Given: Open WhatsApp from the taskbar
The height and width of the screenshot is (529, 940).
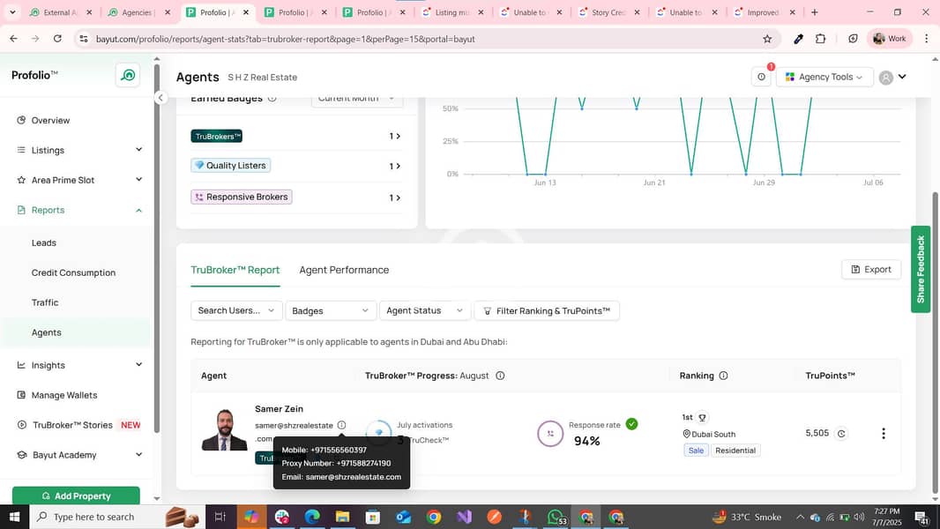Looking at the screenshot, I should tap(556, 517).
